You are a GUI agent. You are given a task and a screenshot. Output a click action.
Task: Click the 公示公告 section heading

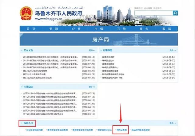pyautogui.click(x=28, y=50)
